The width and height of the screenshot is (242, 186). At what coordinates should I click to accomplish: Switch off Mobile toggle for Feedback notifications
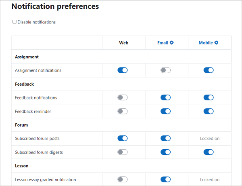point(209,97)
